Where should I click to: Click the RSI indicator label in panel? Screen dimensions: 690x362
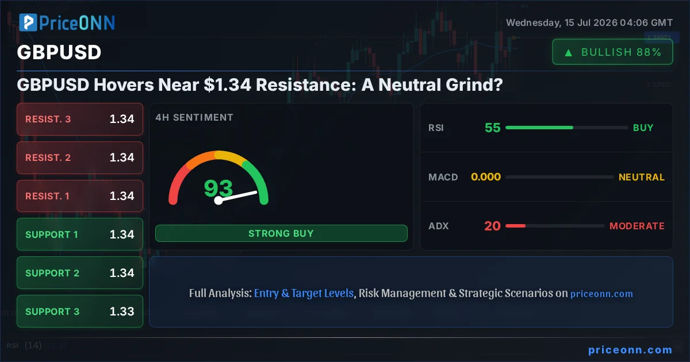point(436,128)
